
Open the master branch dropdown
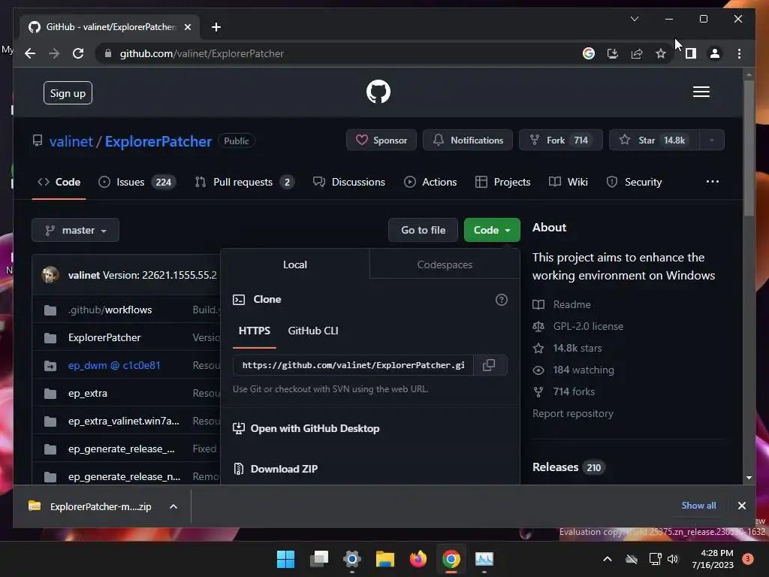[x=76, y=230]
